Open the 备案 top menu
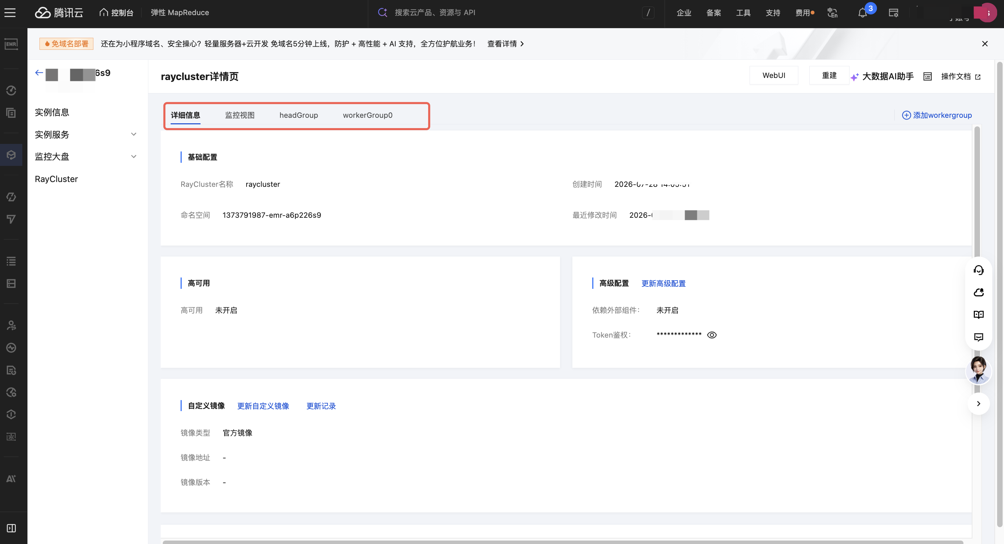 [x=714, y=13]
